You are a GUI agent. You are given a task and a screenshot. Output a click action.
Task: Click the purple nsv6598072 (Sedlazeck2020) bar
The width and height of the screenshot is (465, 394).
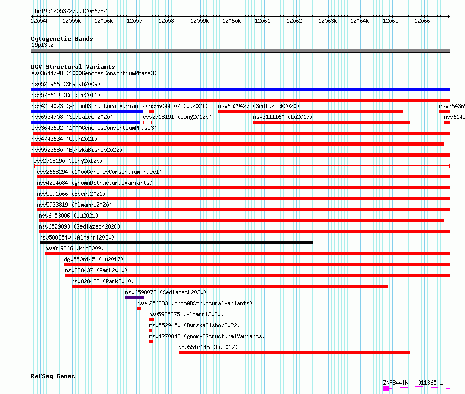[135, 297]
